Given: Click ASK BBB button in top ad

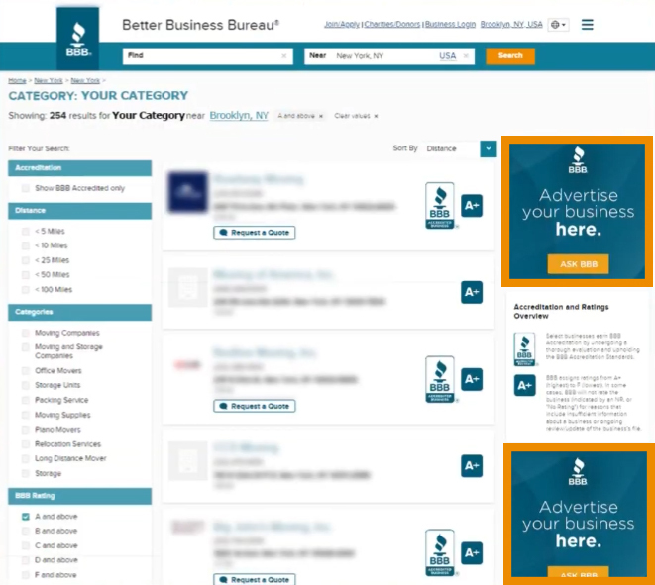Looking at the screenshot, I should [578, 264].
